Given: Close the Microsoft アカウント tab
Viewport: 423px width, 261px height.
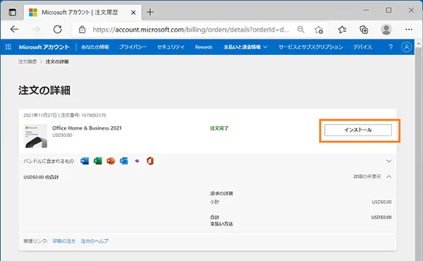Looking at the screenshot, I should pyautogui.click(x=133, y=13).
